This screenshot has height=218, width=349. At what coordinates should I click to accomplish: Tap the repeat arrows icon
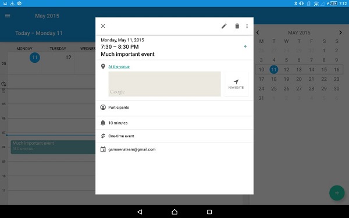tap(103, 136)
